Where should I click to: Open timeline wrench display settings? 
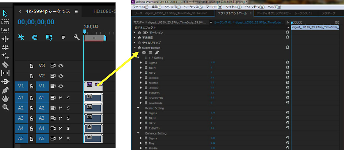click(x=77, y=37)
